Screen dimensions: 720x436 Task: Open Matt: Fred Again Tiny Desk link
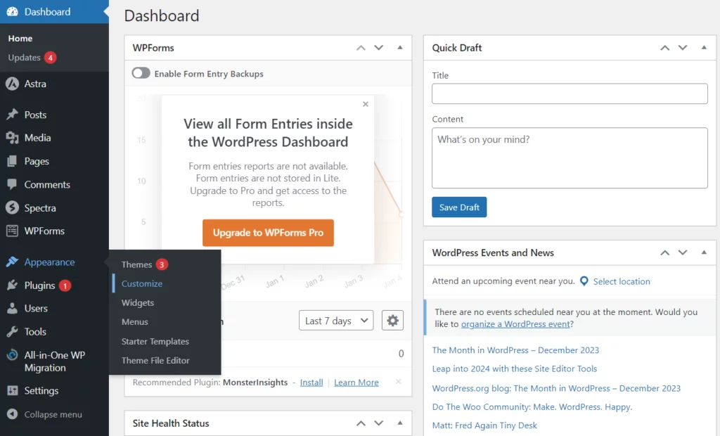(484, 425)
